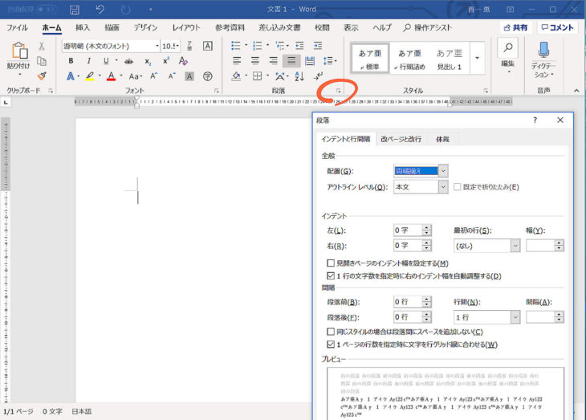Open the 配置 alignment dropdown
Image resolution: width=586 pixels, height=420 pixels.
pos(443,171)
